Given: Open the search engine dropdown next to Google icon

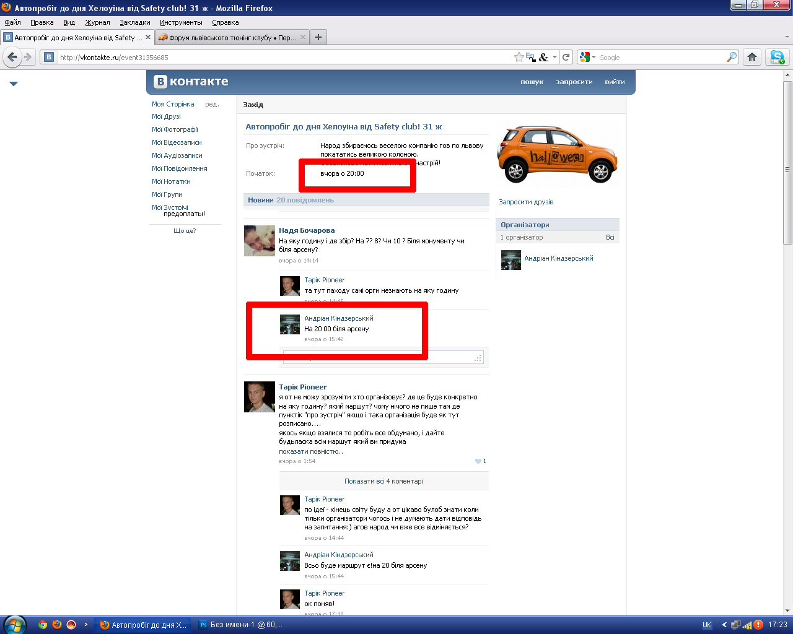Looking at the screenshot, I should (593, 58).
